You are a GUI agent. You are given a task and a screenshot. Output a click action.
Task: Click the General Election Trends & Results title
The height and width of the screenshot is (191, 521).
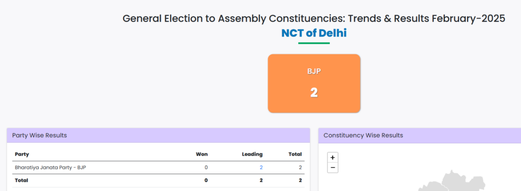[314, 19]
